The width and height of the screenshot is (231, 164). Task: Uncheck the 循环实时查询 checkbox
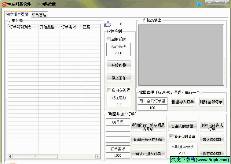click(171, 136)
